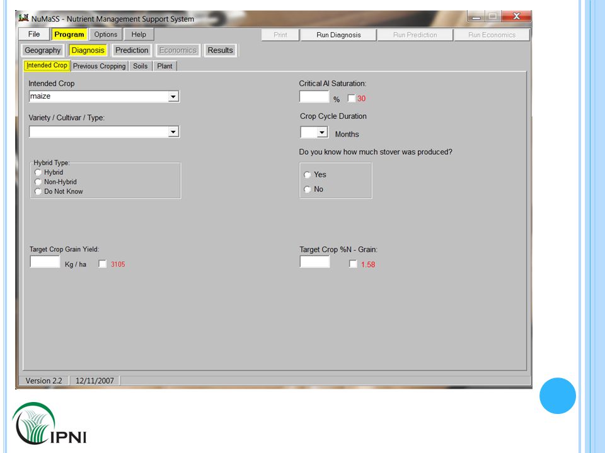Select the Do Not Know hybrid option
The height and width of the screenshot is (453, 605).
coord(38,191)
